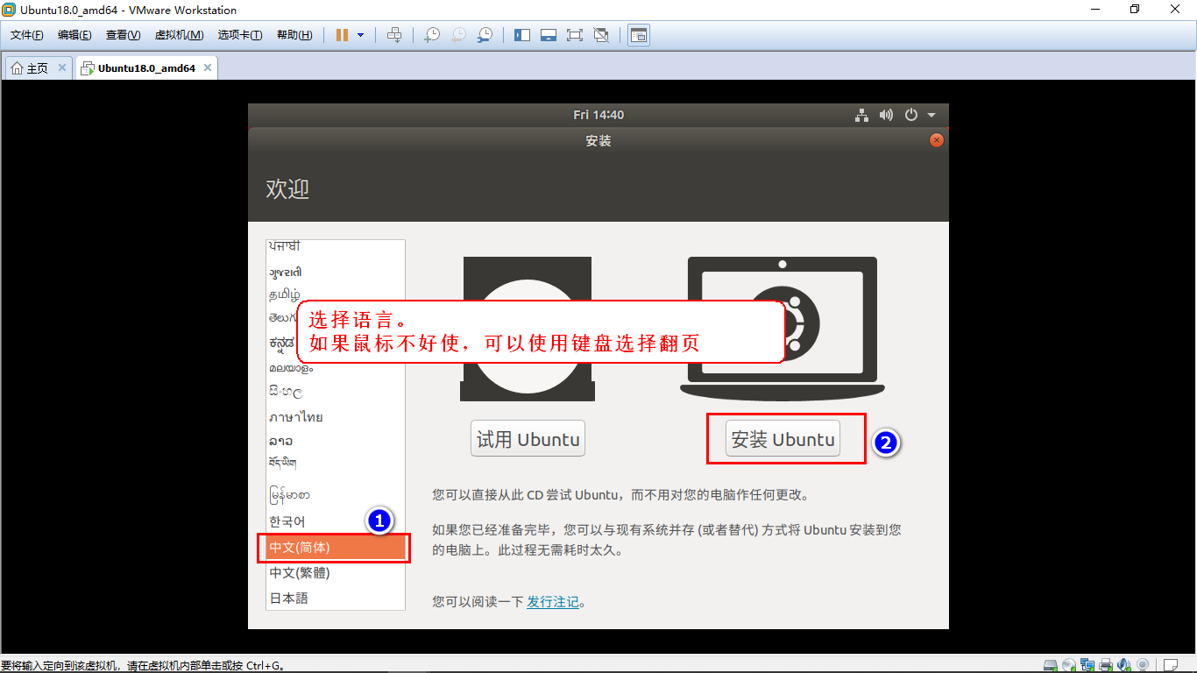Revert to the previous snapshot
The width and height of the screenshot is (1197, 673).
[x=458, y=35]
